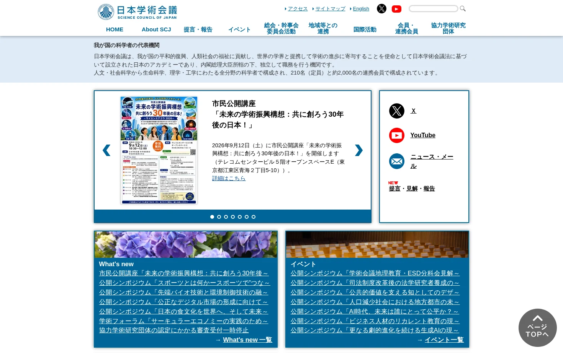
Task: Click the Science Council of Japan logo
Action: click(137, 12)
